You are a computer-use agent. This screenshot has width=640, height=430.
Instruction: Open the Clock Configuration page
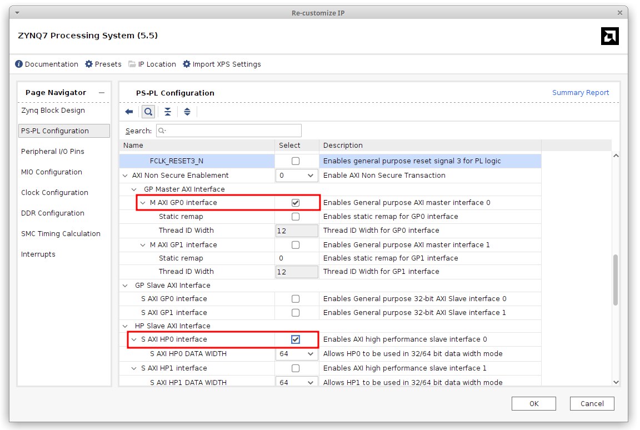pos(54,193)
